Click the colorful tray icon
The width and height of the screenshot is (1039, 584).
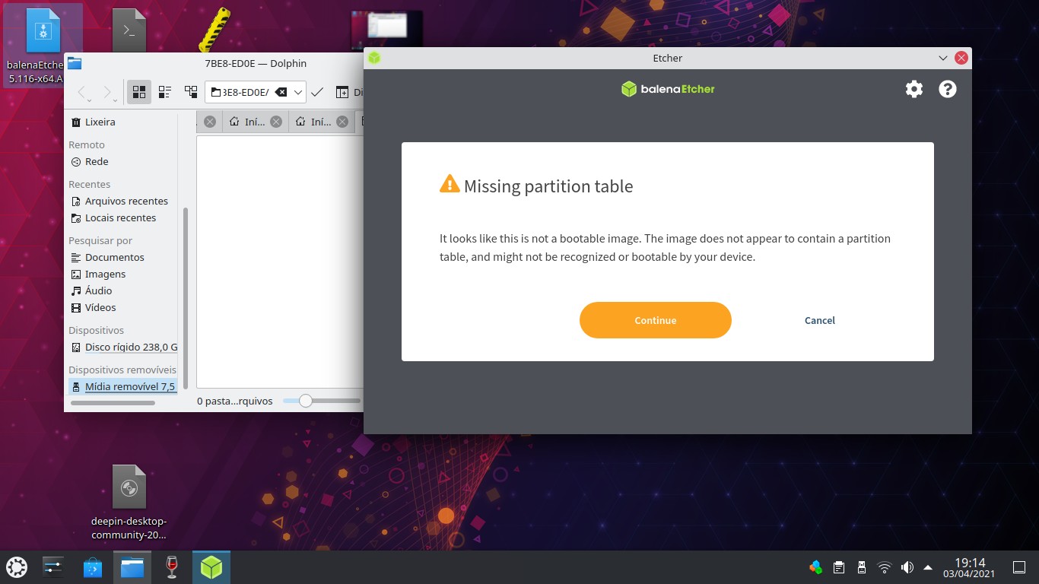pyautogui.click(x=815, y=567)
